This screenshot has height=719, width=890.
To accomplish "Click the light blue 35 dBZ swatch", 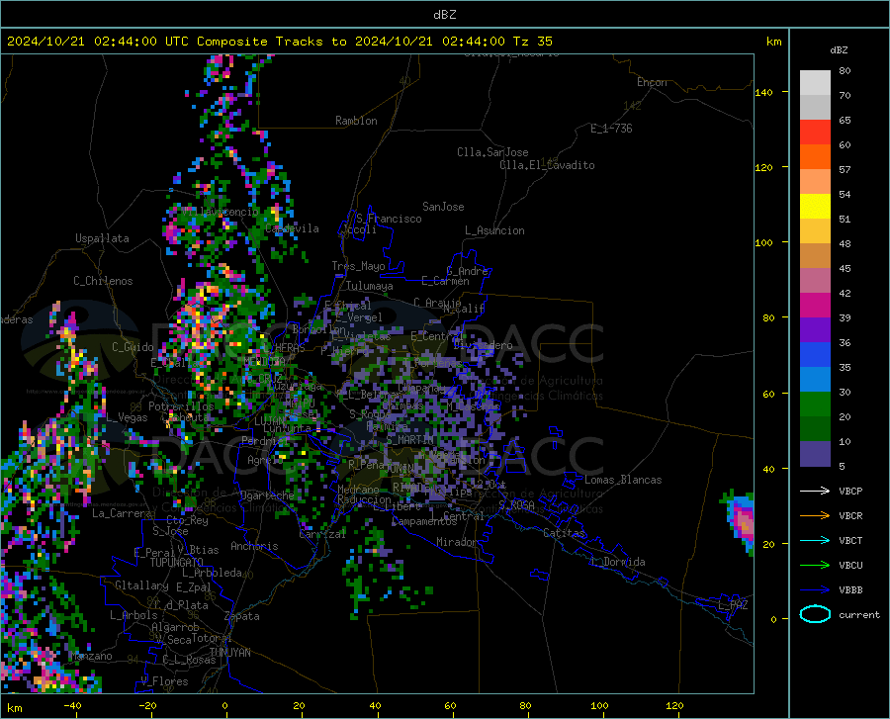I will (815, 380).
